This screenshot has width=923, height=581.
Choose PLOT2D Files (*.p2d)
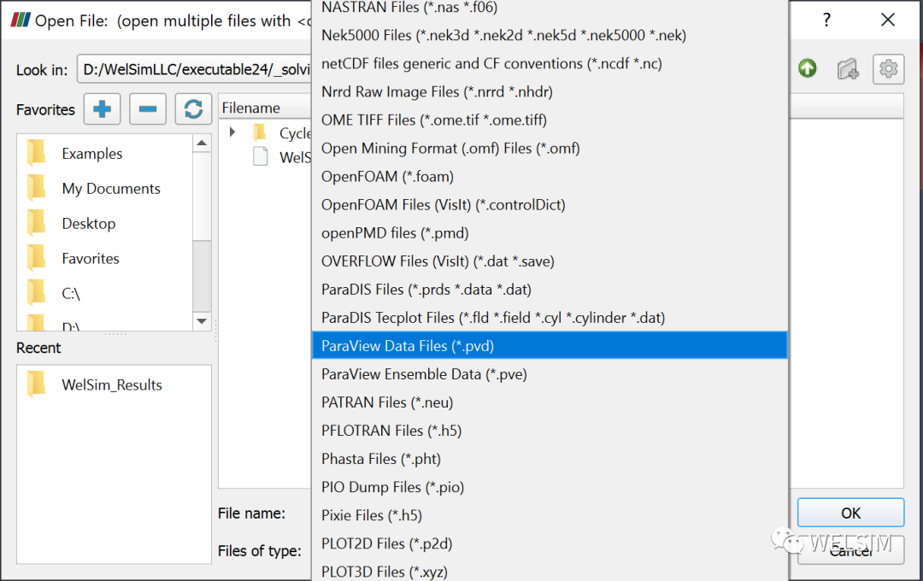[550, 544]
